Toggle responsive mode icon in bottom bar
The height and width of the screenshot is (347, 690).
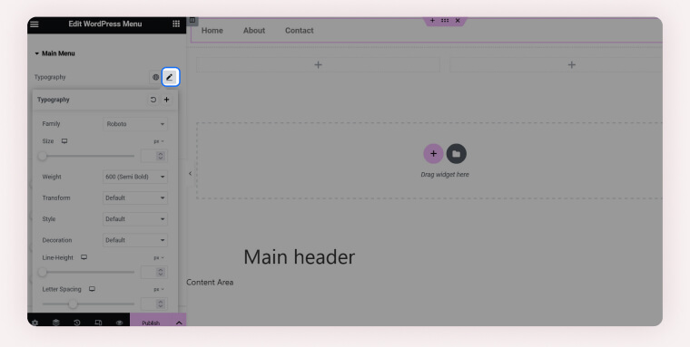(x=98, y=323)
